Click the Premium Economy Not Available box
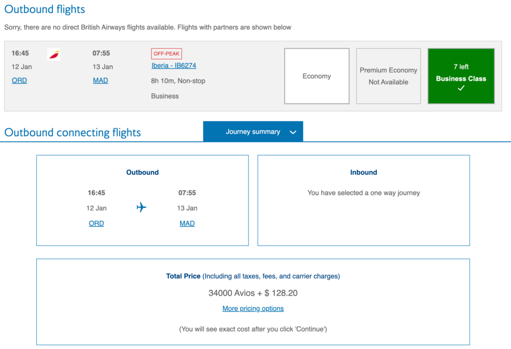Image resolution: width=511 pixels, height=349 pixels. [x=388, y=76]
